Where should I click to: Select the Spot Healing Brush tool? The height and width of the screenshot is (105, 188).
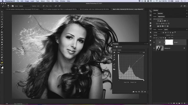[x=2, y=27]
